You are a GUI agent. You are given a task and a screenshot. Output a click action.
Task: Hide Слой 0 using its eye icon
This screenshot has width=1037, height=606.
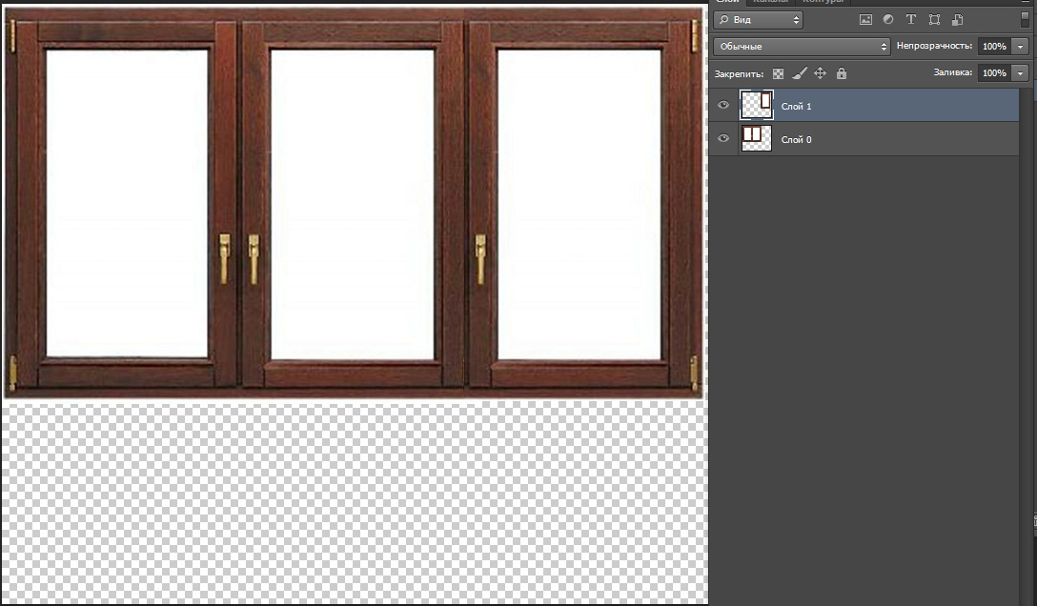[x=723, y=138]
